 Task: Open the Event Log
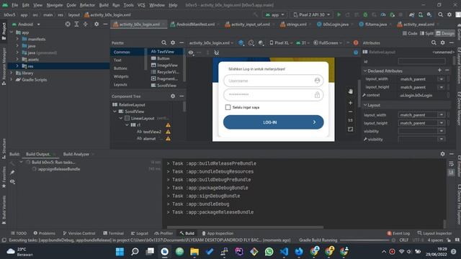pos(398,233)
